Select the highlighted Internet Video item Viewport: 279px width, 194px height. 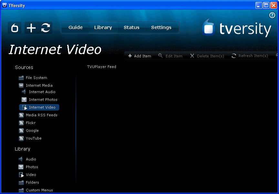pyautogui.click(x=39, y=107)
